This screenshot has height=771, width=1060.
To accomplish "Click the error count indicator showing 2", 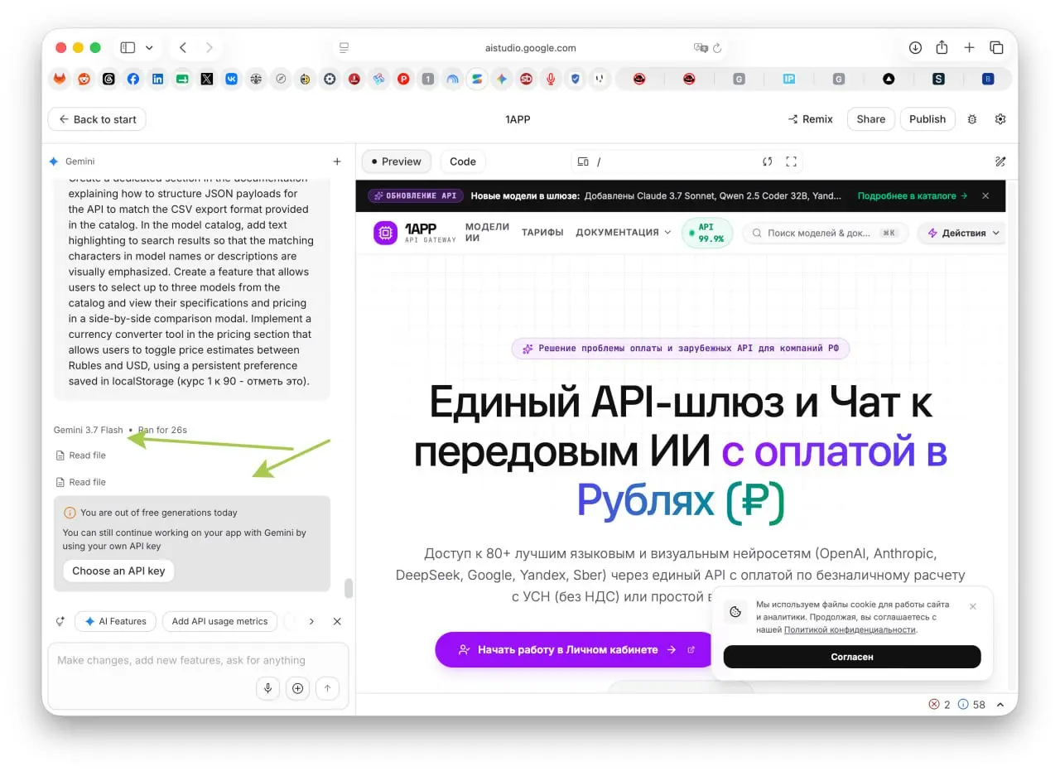I will click(940, 705).
